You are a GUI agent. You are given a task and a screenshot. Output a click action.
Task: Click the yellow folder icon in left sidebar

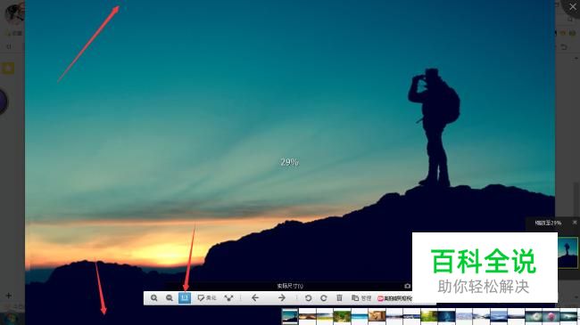tap(8, 69)
